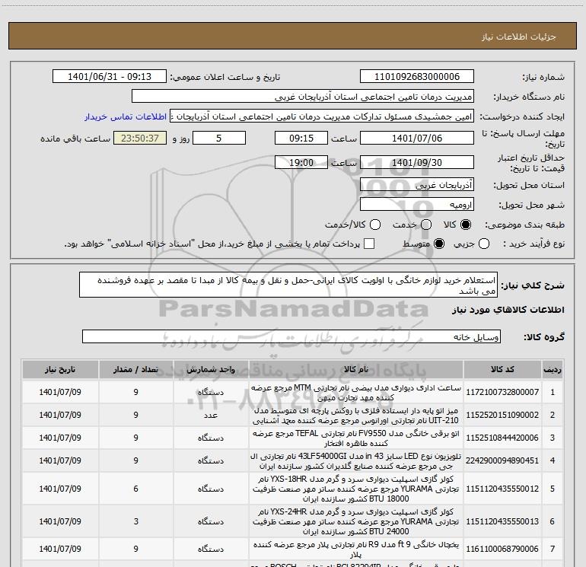
Task: Click the نام کالا column header
Action: 356,370
